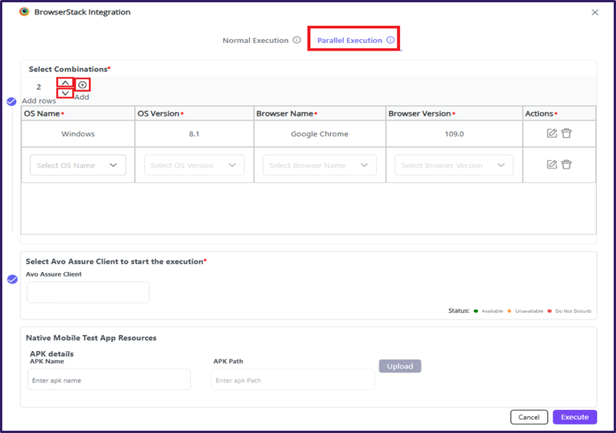Click the Normal Execution info icon

(x=297, y=41)
